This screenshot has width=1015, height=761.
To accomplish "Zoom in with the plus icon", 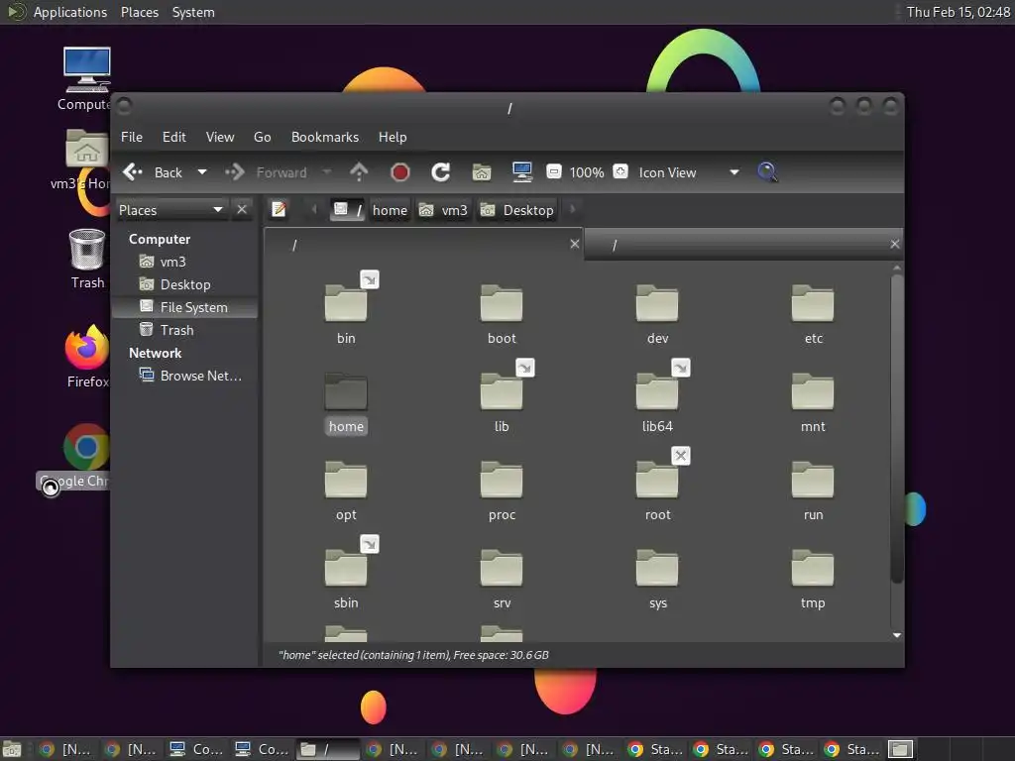I will point(620,171).
